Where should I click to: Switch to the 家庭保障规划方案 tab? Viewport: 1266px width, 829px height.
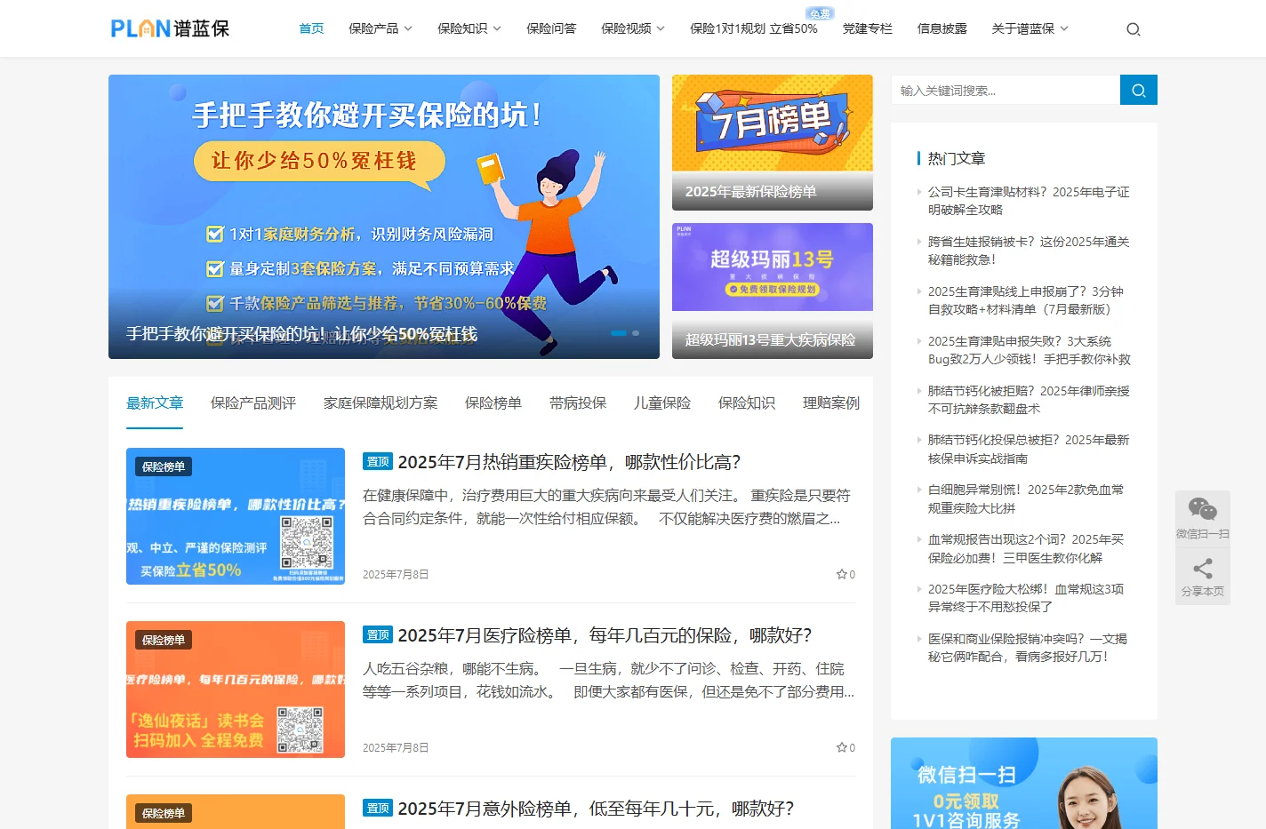381,403
